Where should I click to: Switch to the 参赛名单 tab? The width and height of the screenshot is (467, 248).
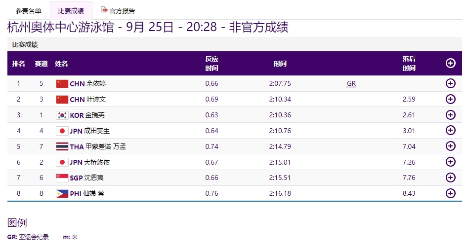[29, 11]
